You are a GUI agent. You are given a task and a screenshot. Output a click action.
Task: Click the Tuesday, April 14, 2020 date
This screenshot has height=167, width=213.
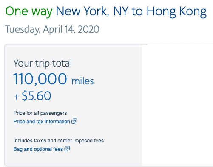coord(52,30)
